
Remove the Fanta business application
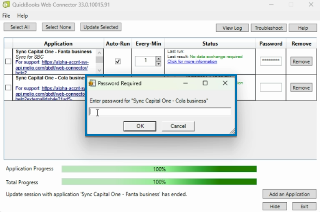click(x=301, y=62)
